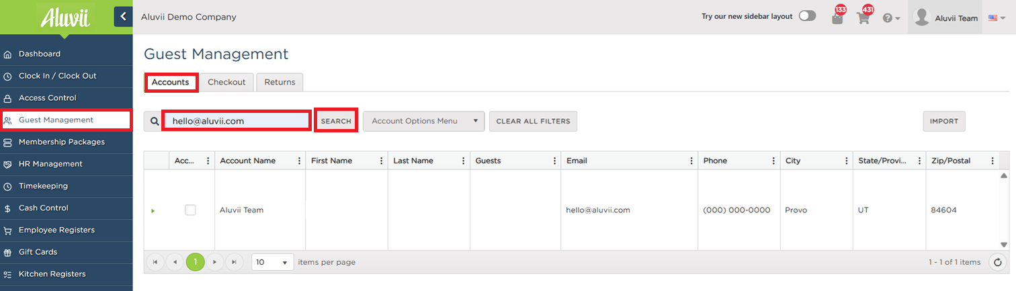
Task: Check the Aluvii Team row checkbox
Action: tap(190, 210)
